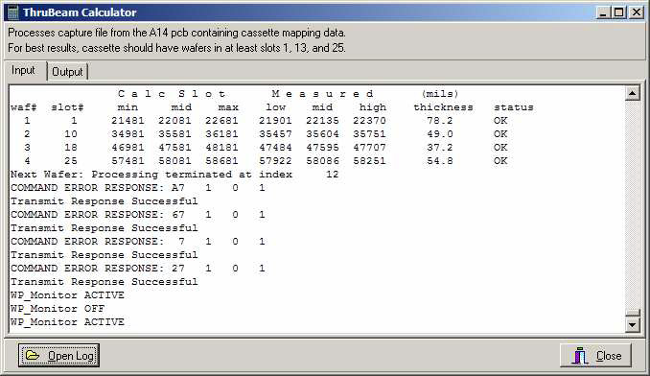This screenshot has width=650, height=376.
Task: Click the last 'WP_Monitor ACTIVE' line
Action: 67,321
